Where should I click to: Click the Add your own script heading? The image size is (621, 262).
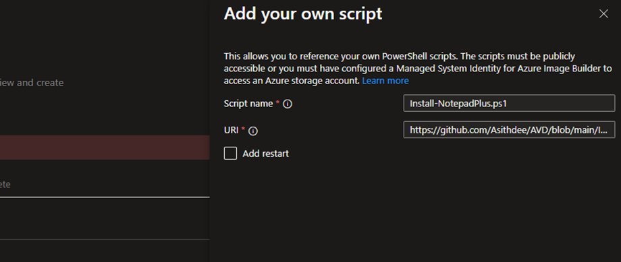pyautogui.click(x=303, y=14)
